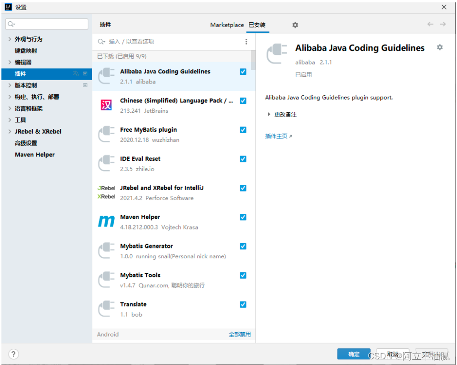Image resolution: width=457 pixels, height=365 pixels.
Task: Select Maven Helper in settings tree
Action: [35, 155]
